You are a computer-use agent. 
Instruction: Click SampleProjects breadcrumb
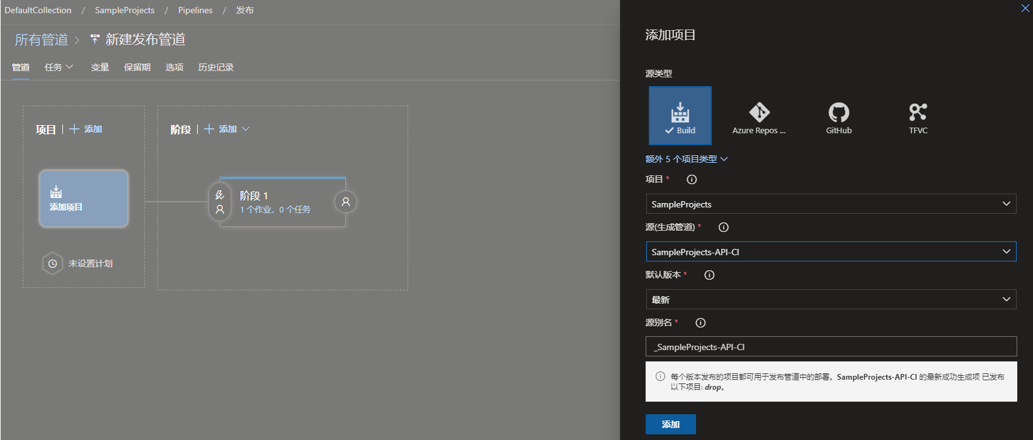point(125,10)
